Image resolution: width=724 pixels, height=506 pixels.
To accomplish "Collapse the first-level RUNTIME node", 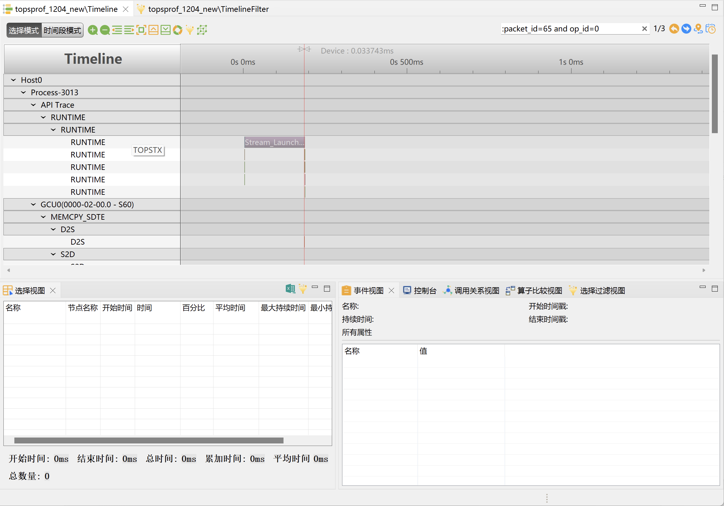I will (x=43, y=118).
